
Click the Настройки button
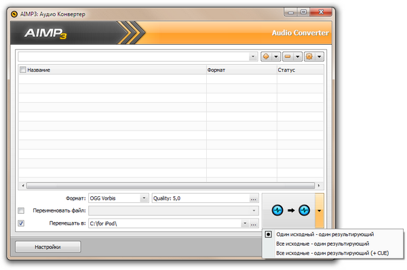tap(47, 247)
